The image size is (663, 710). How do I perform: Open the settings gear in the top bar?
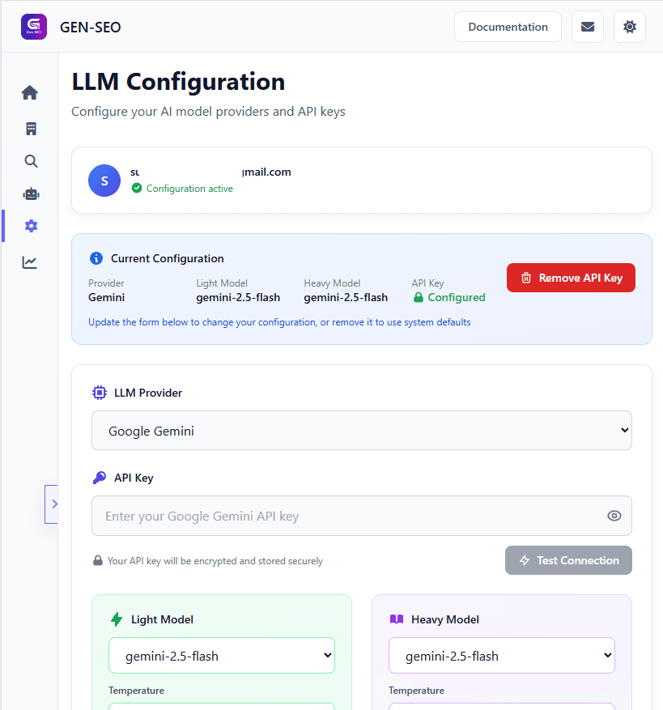[x=629, y=27]
